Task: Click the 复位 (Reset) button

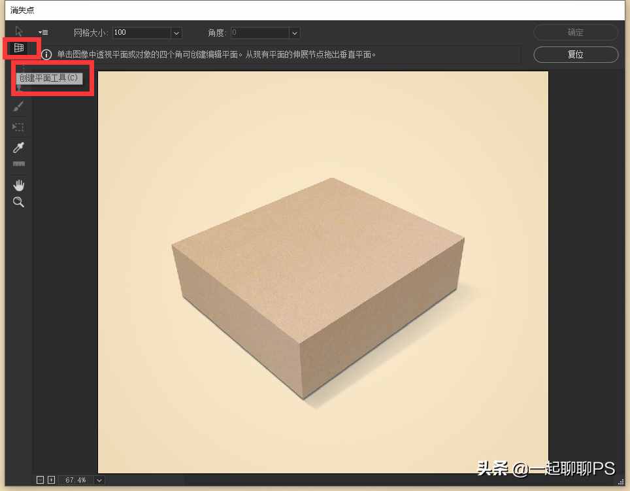Action: point(576,54)
